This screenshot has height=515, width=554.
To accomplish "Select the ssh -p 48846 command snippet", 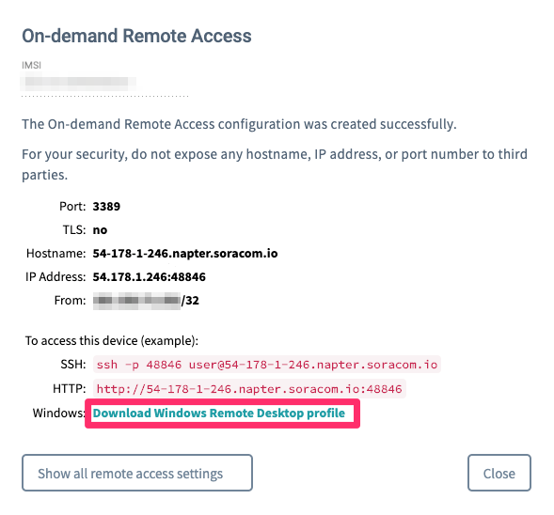I will pyautogui.click(x=267, y=365).
